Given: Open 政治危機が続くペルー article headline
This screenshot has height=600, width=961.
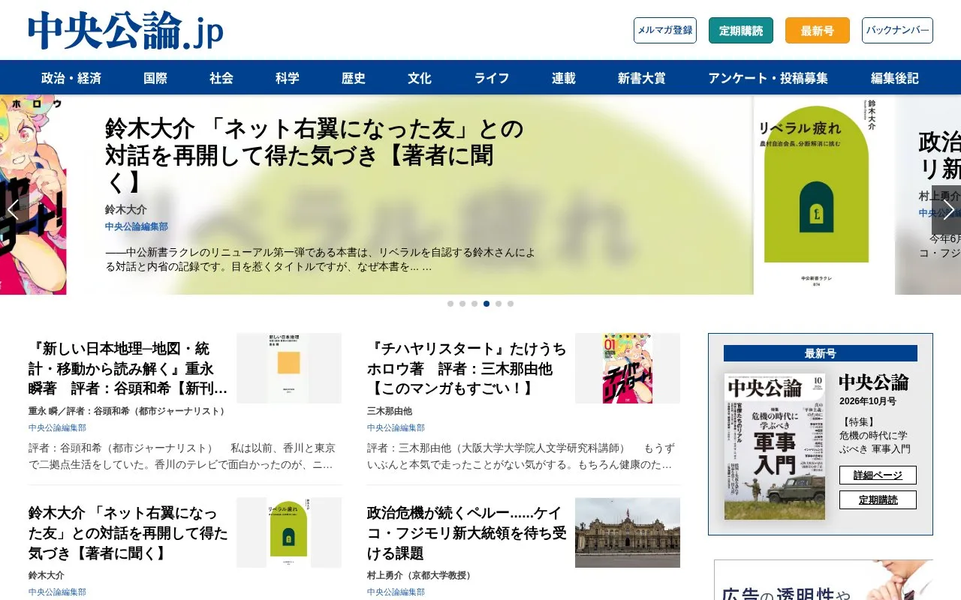Looking at the screenshot, I should pyautogui.click(x=467, y=533).
